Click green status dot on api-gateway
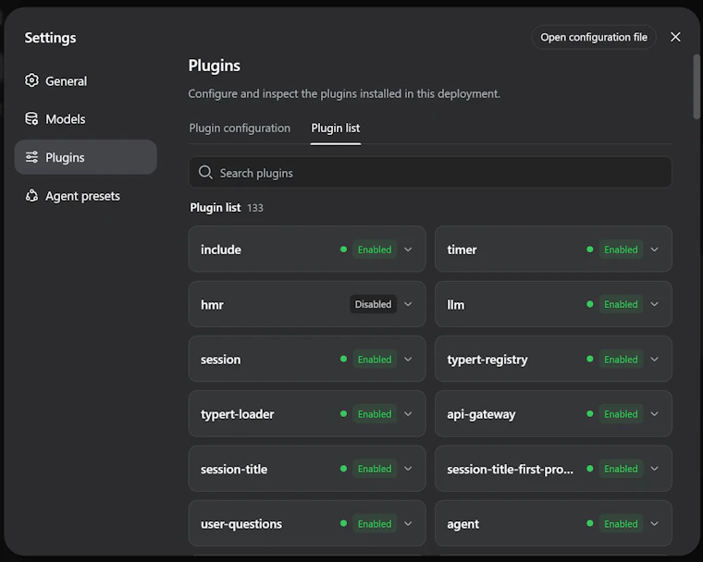703x562 pixels. coord(590,414)
